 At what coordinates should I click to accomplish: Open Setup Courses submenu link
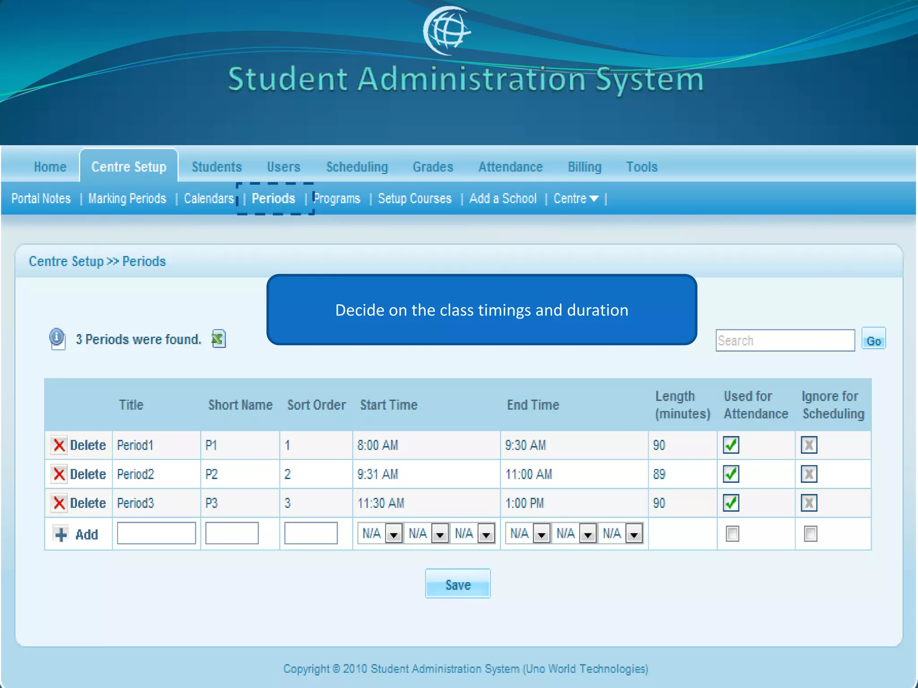[415, 198]
